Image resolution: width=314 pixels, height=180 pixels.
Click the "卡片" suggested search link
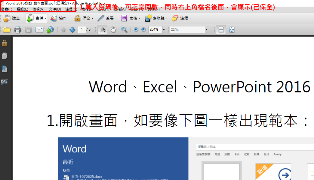coord(237,154)
